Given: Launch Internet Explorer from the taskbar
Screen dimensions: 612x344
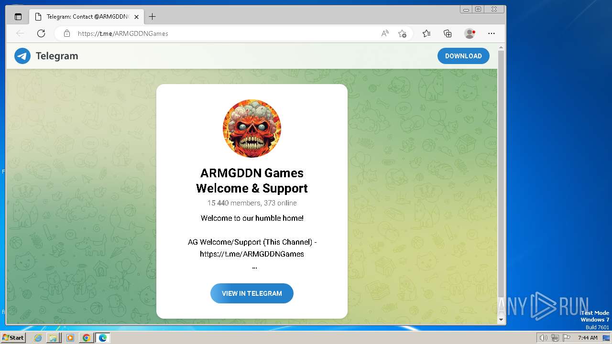Looking at the screenshot, I should coord(38,338).
